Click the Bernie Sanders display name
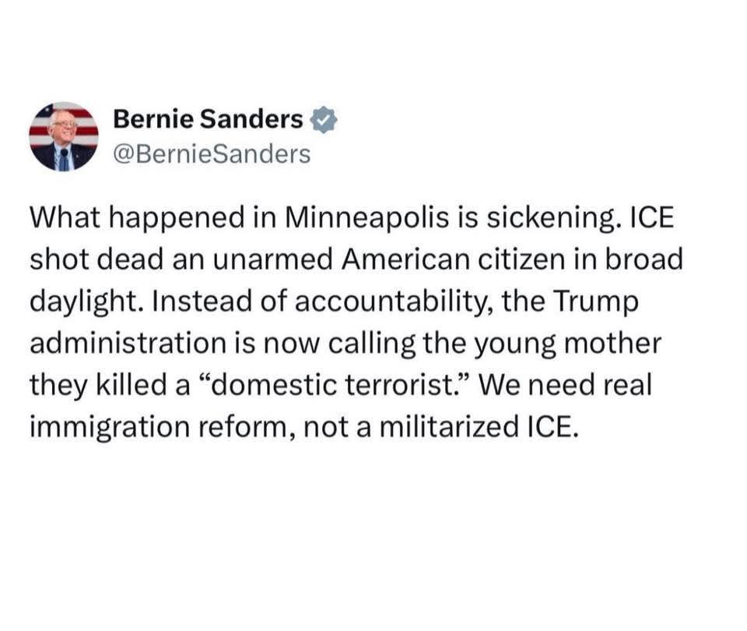The width and height of the screenshot is (747, 631). point(208,119)
